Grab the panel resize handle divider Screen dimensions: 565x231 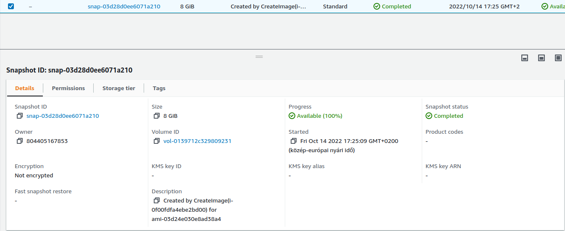click(x=259, y=57)
